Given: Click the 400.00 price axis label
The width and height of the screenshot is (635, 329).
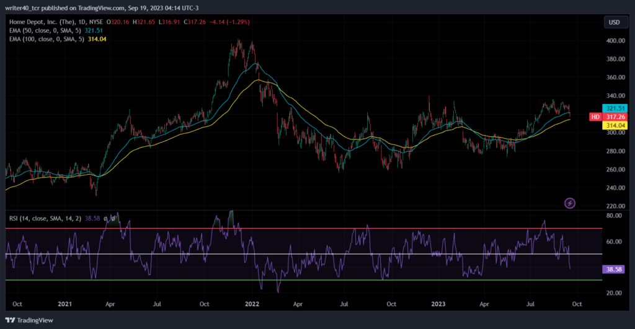Looking at the screenshot, I should [x=615, y=40].
